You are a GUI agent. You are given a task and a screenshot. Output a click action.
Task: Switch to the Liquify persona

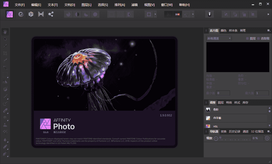[21, 15]
